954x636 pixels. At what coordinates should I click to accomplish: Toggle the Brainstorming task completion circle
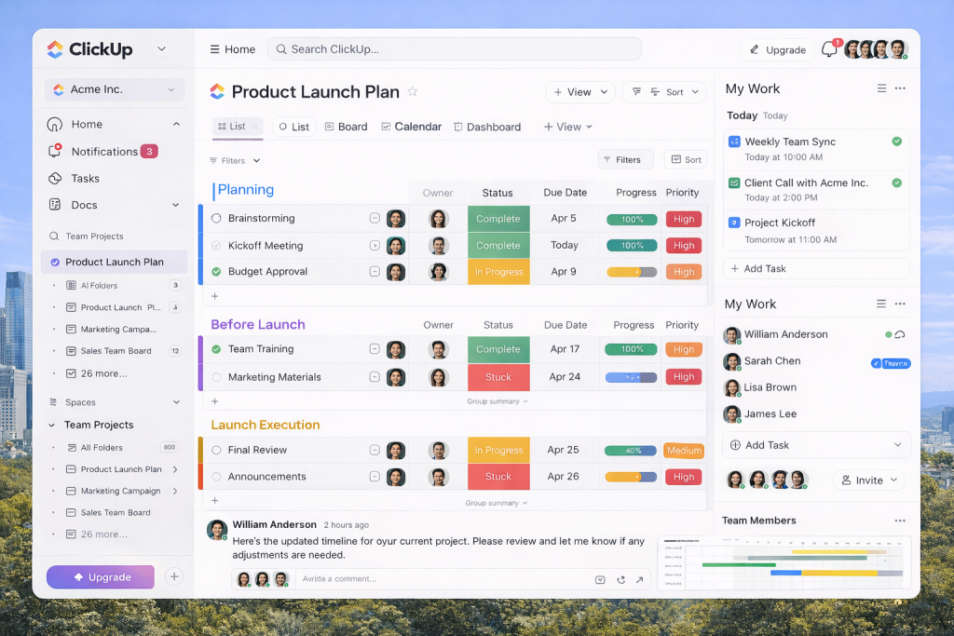tap(216, 218)
